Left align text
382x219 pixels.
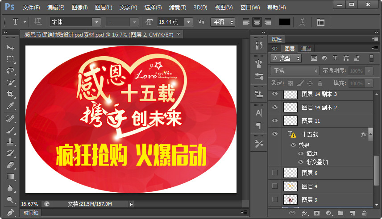[246, 22]
